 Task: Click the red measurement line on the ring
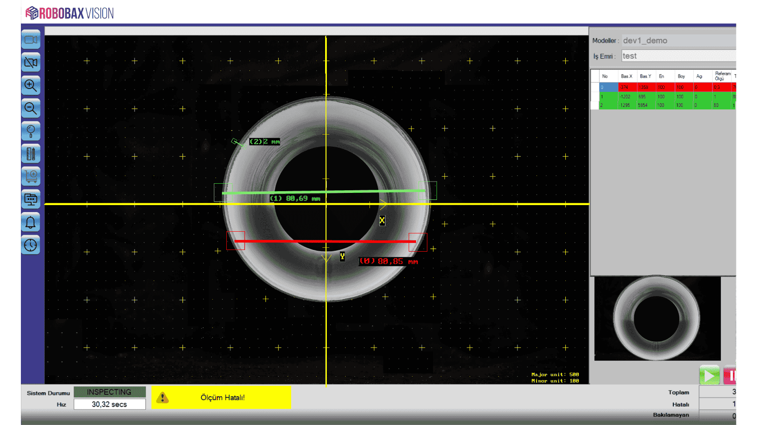tap(325, 241)
